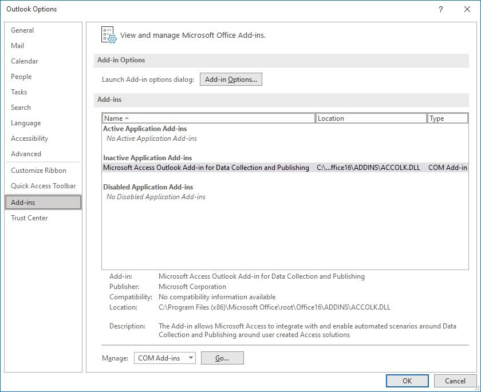Screen dimensions: 481x392
Task: Click the Microsoft Corporation publisher value
Action: click(192, 287)
